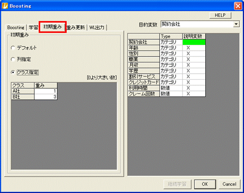Viewport: 244px width, 193px height.
Task: Open the 学習 tab
Action: coord(33,28)
